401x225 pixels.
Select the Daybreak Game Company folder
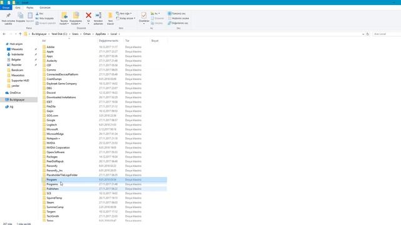[x=61, y=84]
